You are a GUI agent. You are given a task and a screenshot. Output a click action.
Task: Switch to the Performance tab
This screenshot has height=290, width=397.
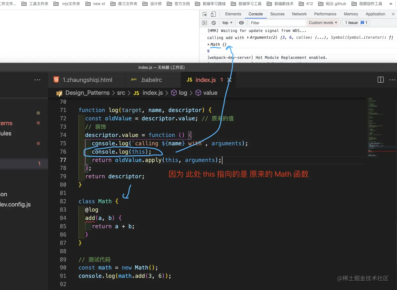pyautogui.click(x=325, y=14)
